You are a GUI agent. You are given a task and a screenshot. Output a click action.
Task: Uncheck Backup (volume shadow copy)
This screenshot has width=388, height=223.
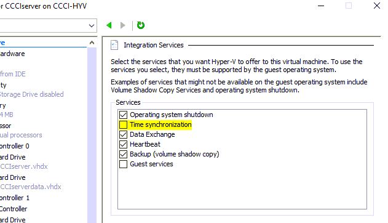pyautogui.click(x=123, y=154)
